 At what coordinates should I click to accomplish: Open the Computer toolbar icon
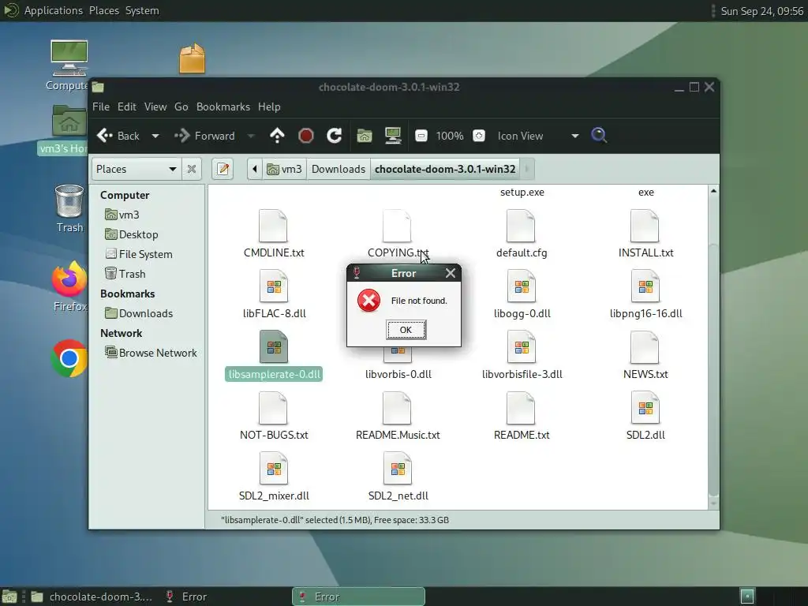[393, 136]
